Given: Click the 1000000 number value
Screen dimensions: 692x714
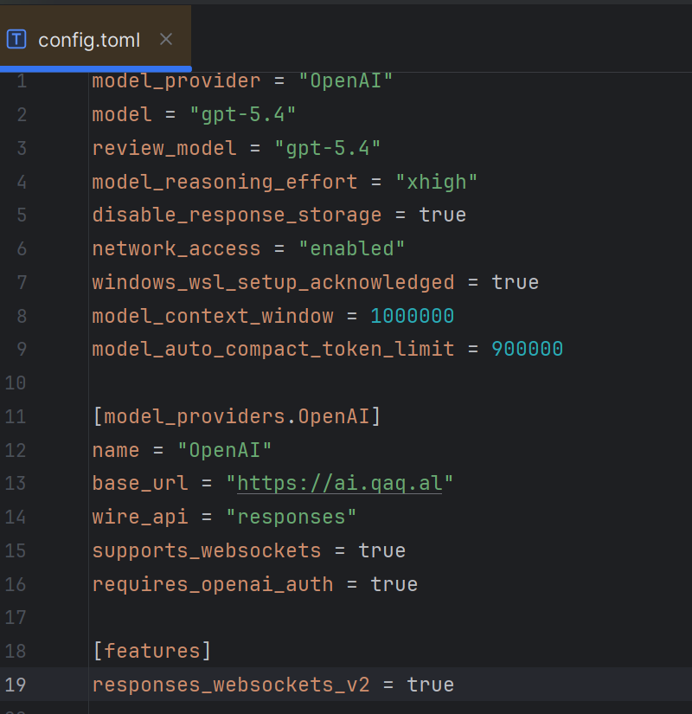Looking at the screenshot, I should [412, 316].
